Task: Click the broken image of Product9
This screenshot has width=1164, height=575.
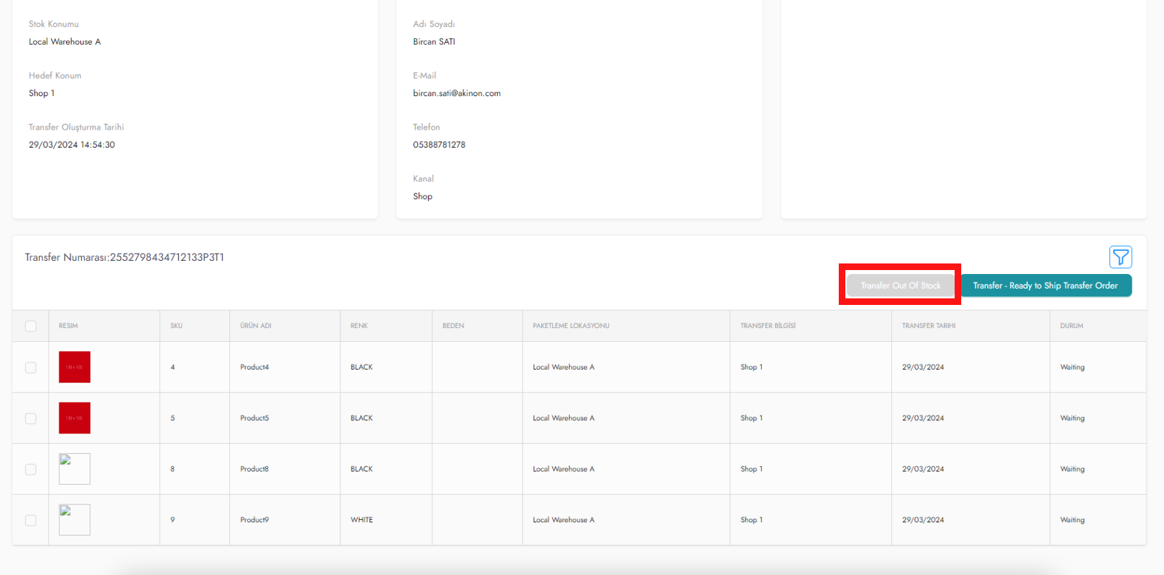Action: [x=74, y=520]
